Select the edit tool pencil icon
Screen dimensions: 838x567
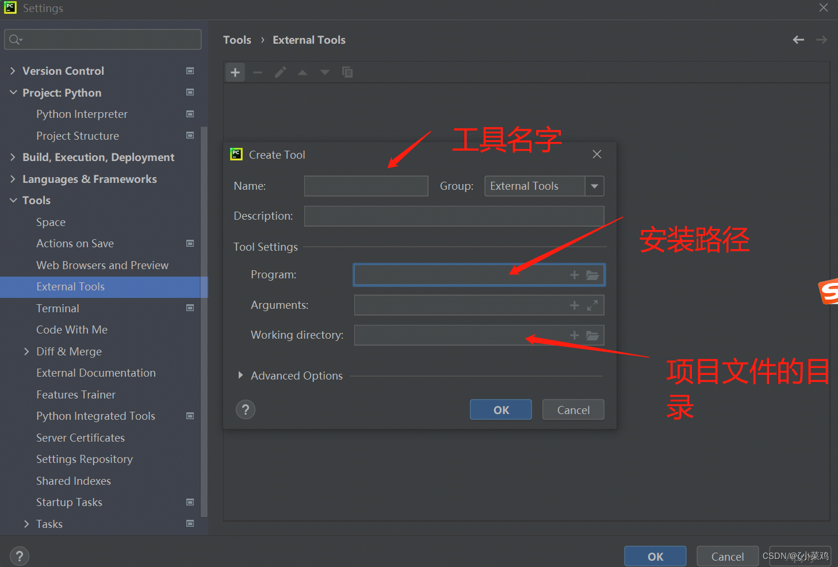[280, 72]
